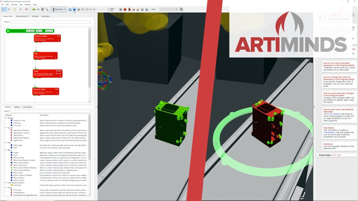
Task: Collapse the Move category
Action: [x=6, y=150]
